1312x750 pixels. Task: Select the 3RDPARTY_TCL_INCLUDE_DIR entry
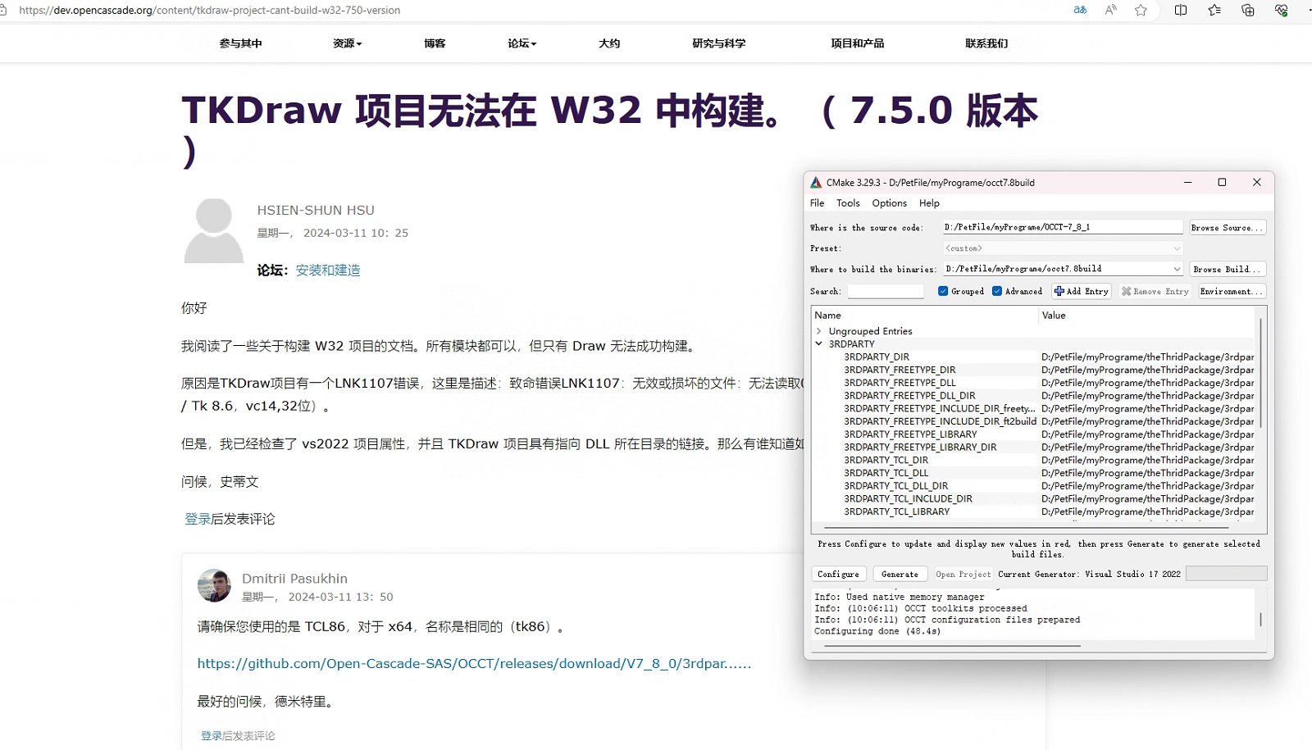tap(909, 498)
